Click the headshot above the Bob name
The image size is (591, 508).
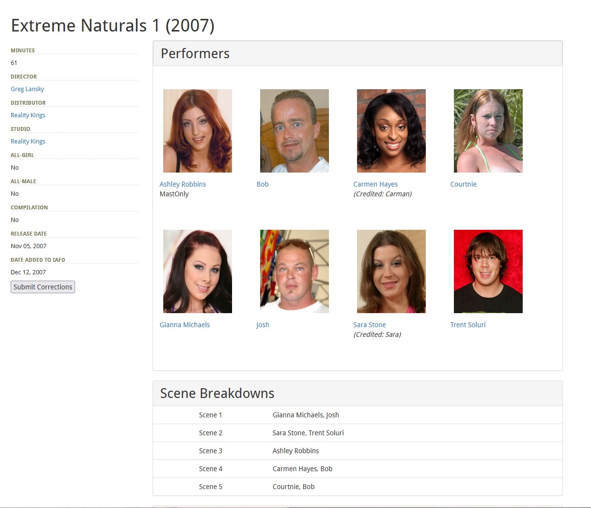point(295,131)
